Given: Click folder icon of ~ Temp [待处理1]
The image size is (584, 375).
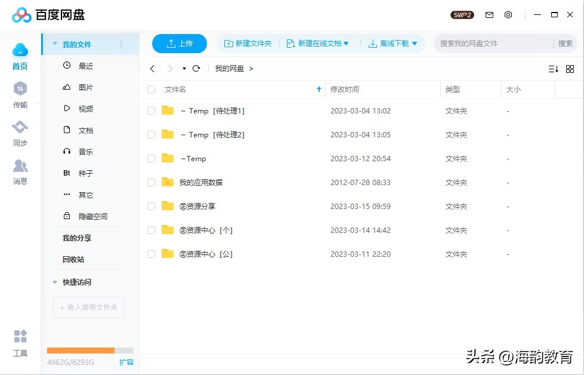Looking at the screenshot, I should point(168,110).
